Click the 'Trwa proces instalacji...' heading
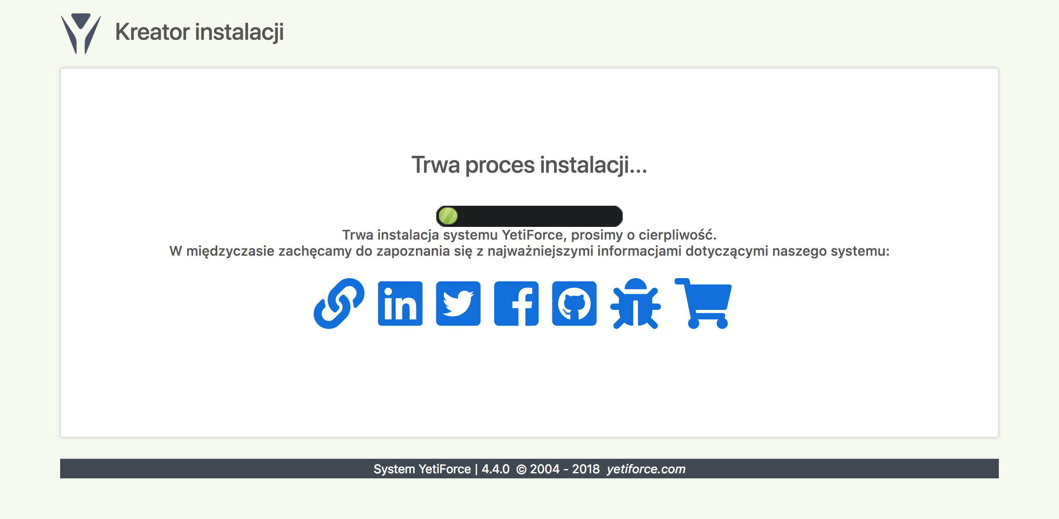 [x=529, y=165]
